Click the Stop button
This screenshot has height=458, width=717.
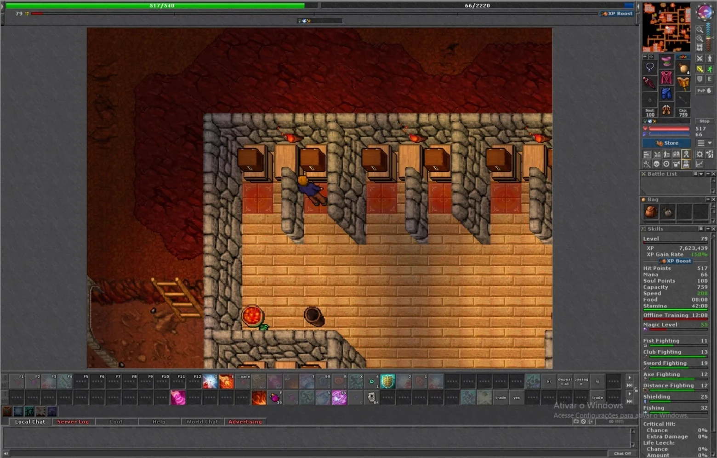(x=704, y=121)
